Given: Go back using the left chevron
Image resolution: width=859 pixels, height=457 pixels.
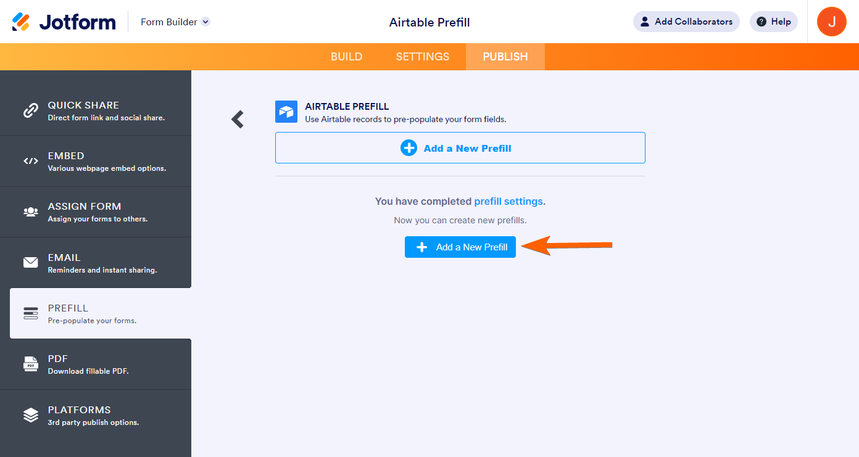Looking at the screenshot, I should [238, 119].
